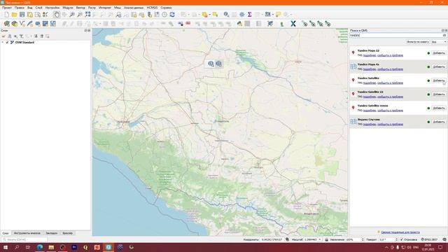Select OSM Standard layer in Layers panel
The width and height of the screenshot is (448, 252).
(x=24, y=42)
